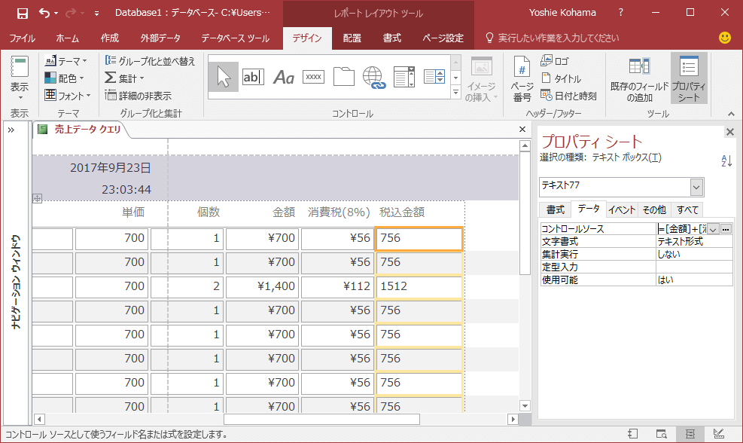
Task: Switch to Print Preview in status bar
Action: (662, 433)
